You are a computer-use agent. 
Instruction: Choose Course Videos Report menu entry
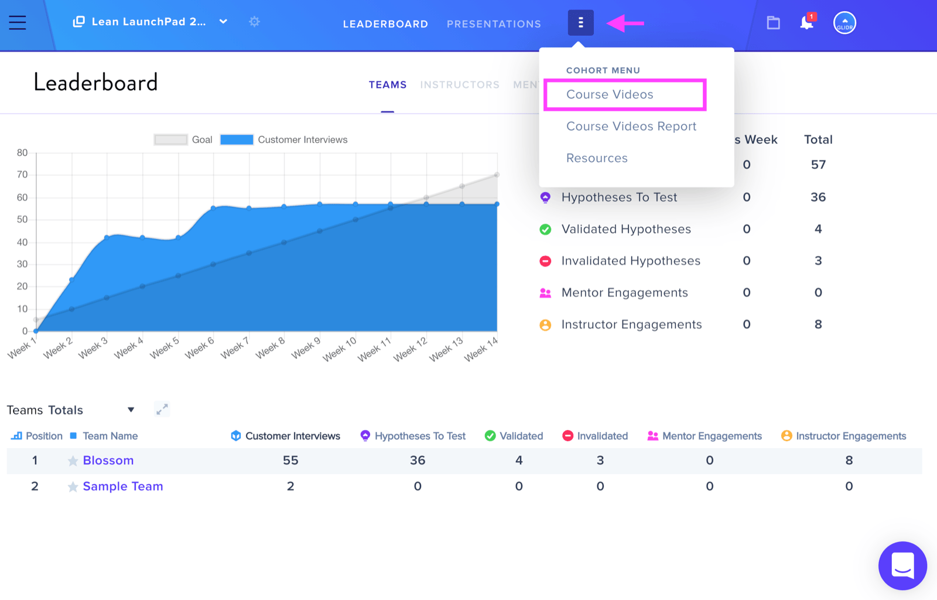point(631,126)
